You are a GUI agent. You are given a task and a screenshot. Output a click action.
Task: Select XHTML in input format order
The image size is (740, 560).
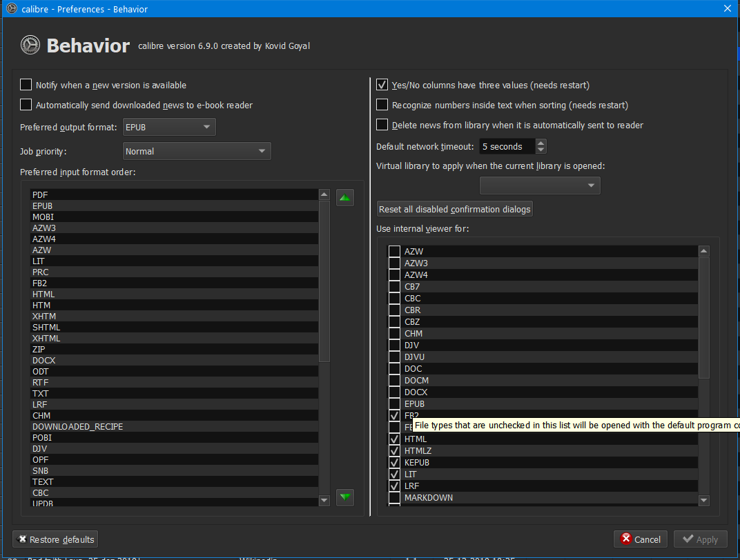coord(174,338)
